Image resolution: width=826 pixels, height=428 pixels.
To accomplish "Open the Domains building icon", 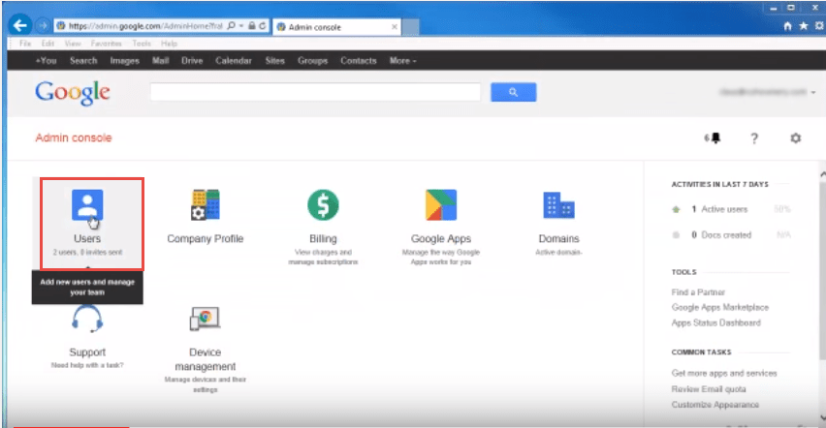I will click(x=559, y=204).
